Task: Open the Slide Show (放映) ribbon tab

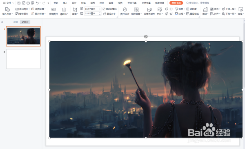Action: pyautogui.click(x=102, y=3)
